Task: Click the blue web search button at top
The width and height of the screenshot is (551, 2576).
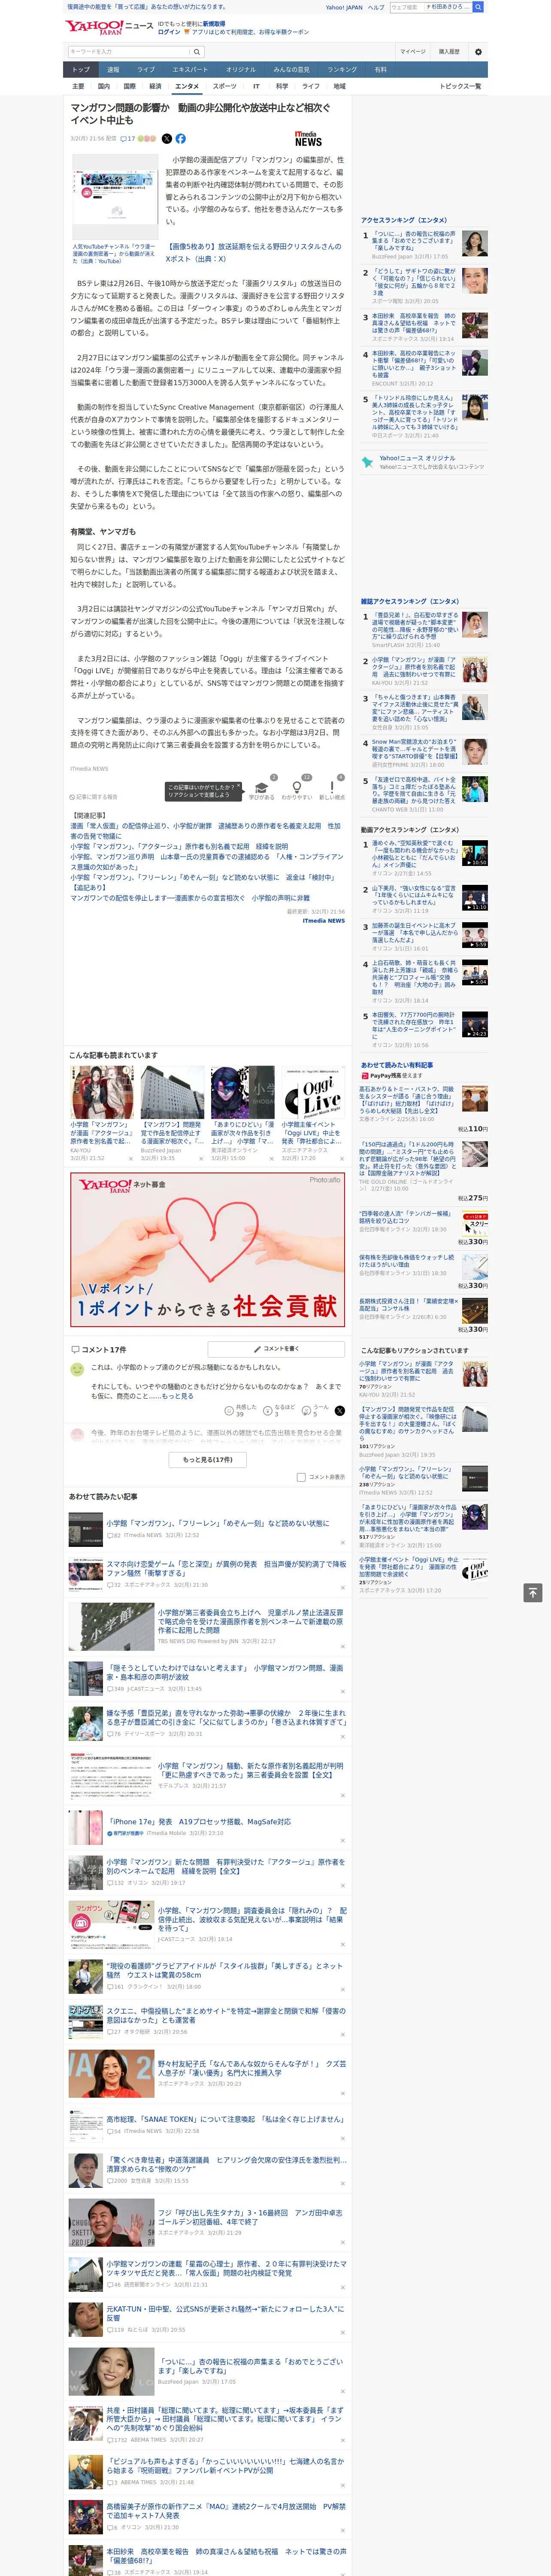Action: (x=478, y=7)
